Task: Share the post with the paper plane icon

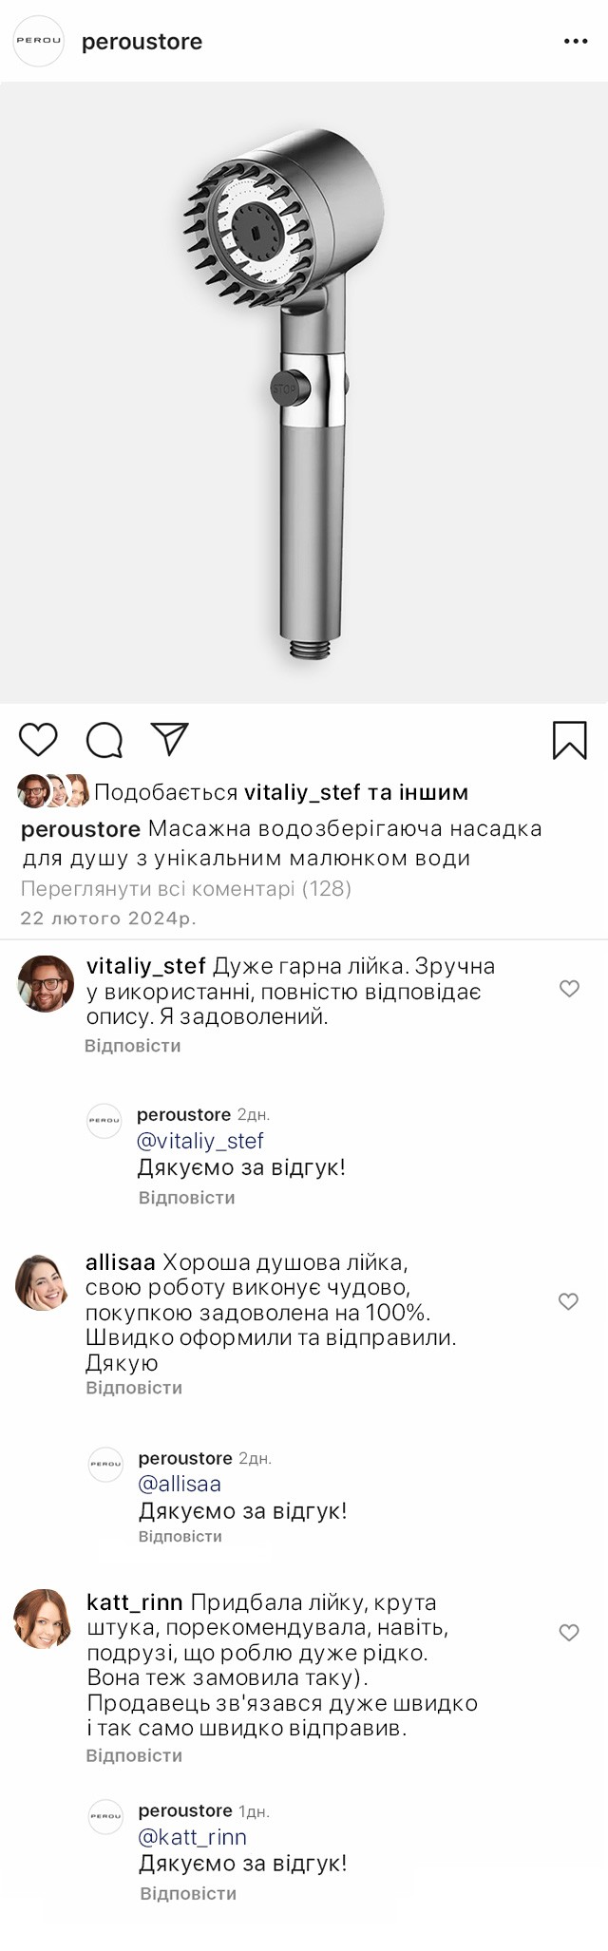Action: 170,740
